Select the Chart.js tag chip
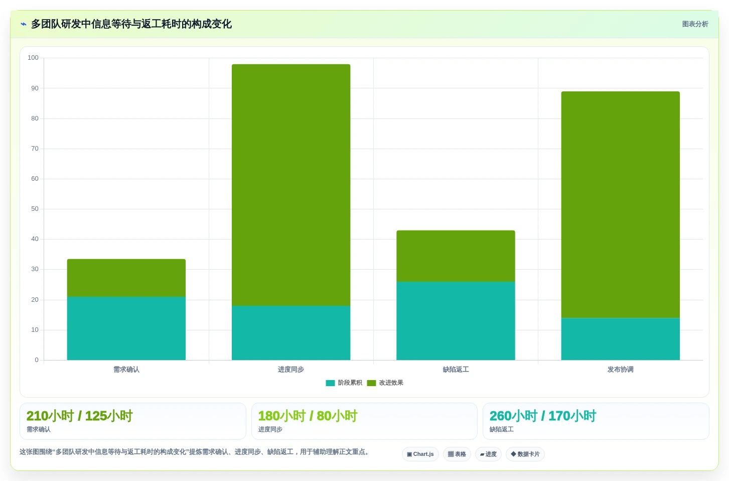Image resolution: width=729 pixels, height=481 pixels. (x=420, y=454)
